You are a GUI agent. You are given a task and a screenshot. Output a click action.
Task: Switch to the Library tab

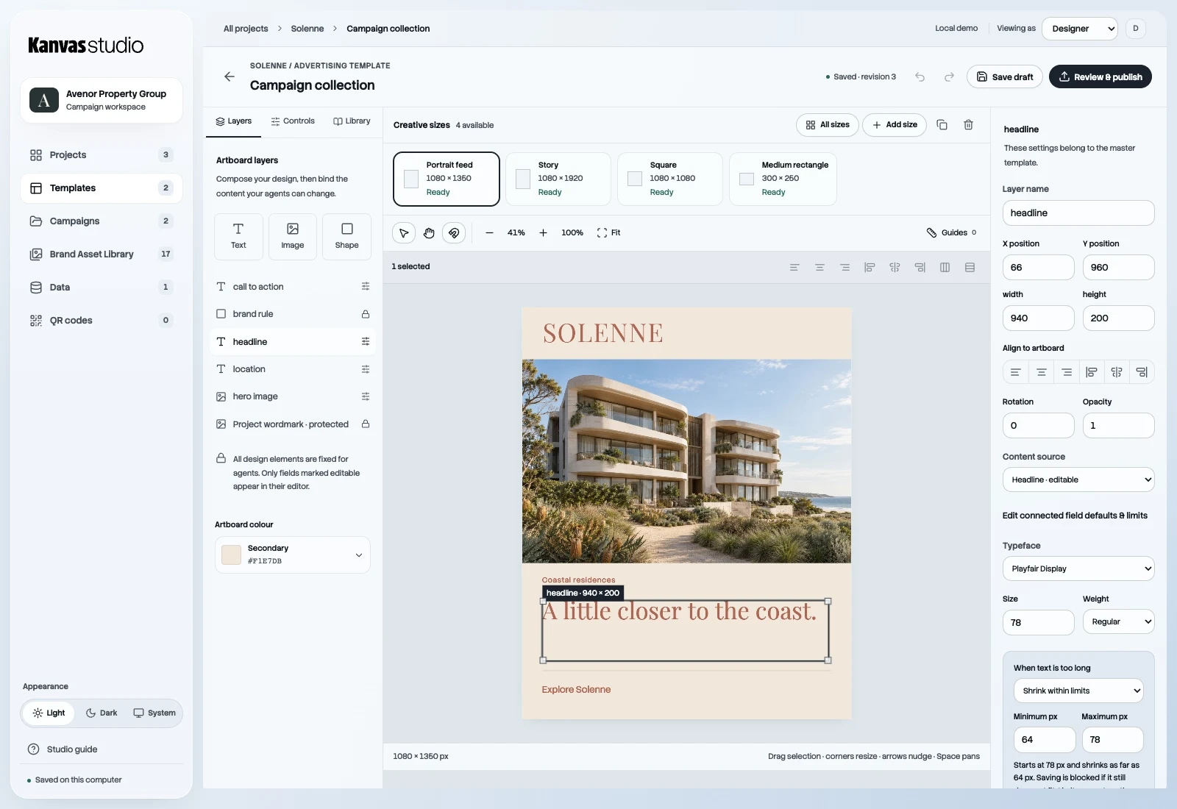pos(352,121)
